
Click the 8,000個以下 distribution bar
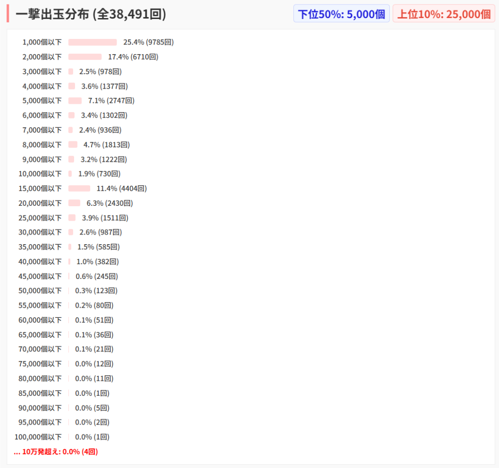coord(73,145)
